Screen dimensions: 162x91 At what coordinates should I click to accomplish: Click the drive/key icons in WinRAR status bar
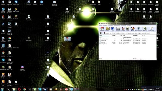[x=101, y=59]
